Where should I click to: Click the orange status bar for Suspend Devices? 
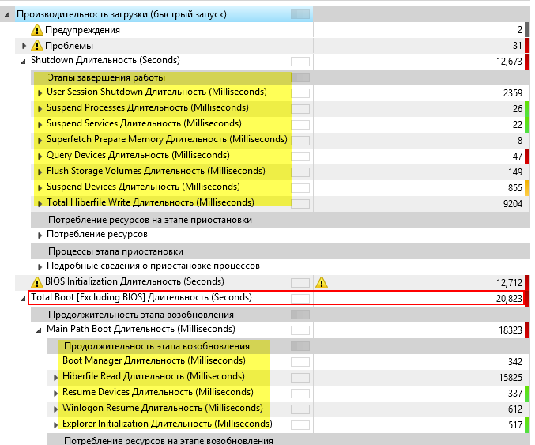(526, 187)
